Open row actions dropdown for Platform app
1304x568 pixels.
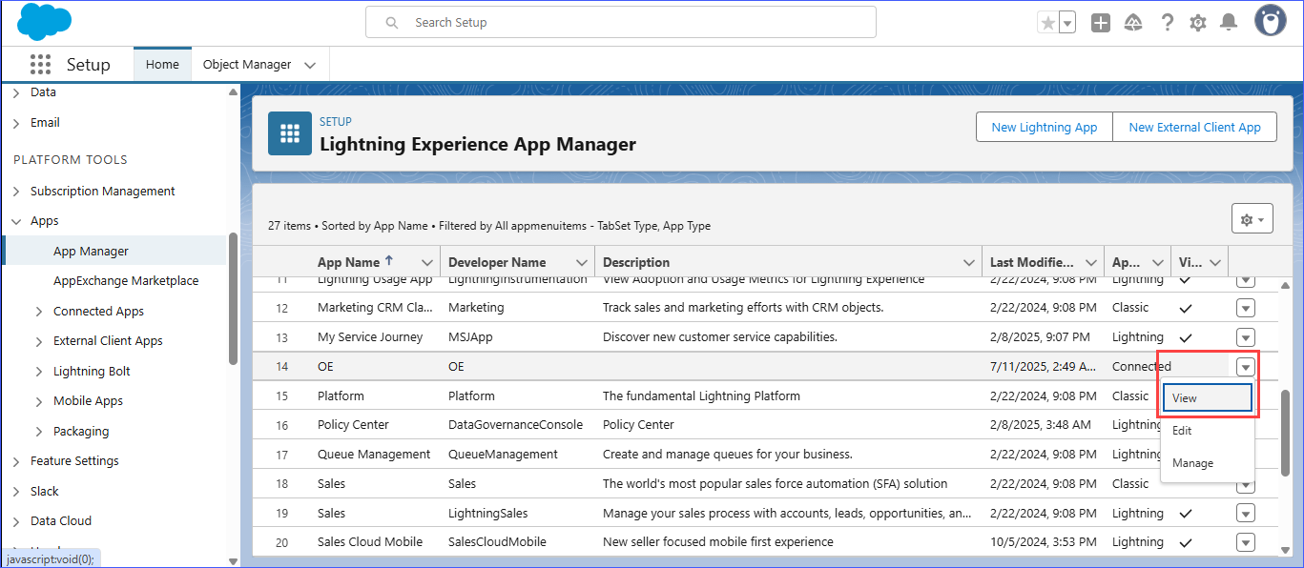coord(1245,396)
